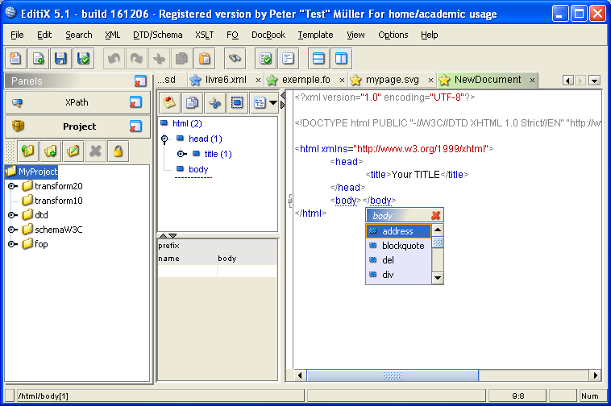
Task: Click the editor horizontal scrollbar thumb
Action: (393, 375)
